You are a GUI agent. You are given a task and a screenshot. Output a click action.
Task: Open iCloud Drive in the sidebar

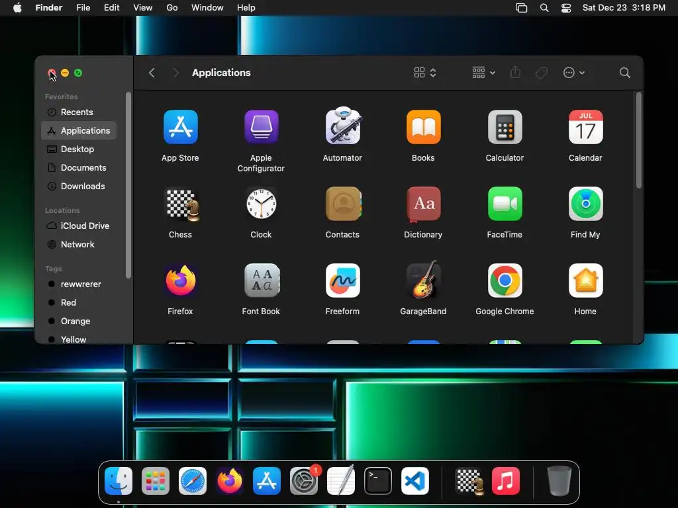(x=79, y=226)
